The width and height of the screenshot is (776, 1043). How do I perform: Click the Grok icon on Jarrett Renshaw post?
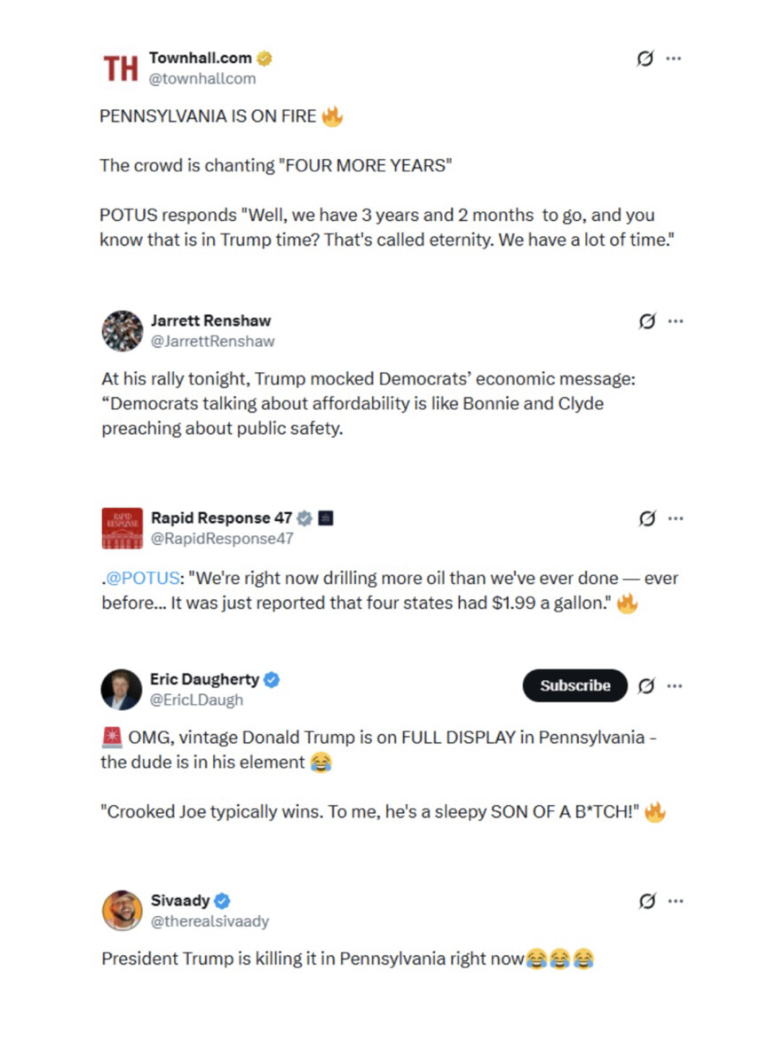click(x=647, y=321)
